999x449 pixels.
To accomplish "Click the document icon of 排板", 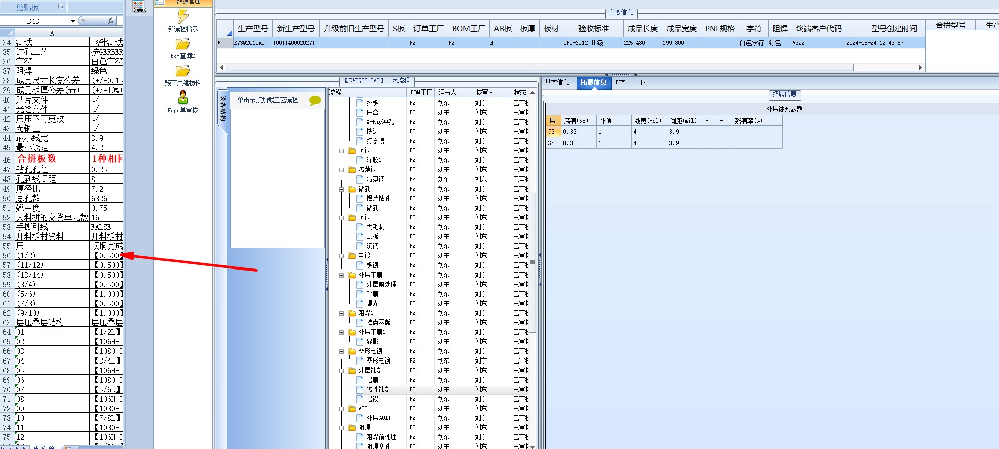I will pyautogui.click(x=360, y=103).
